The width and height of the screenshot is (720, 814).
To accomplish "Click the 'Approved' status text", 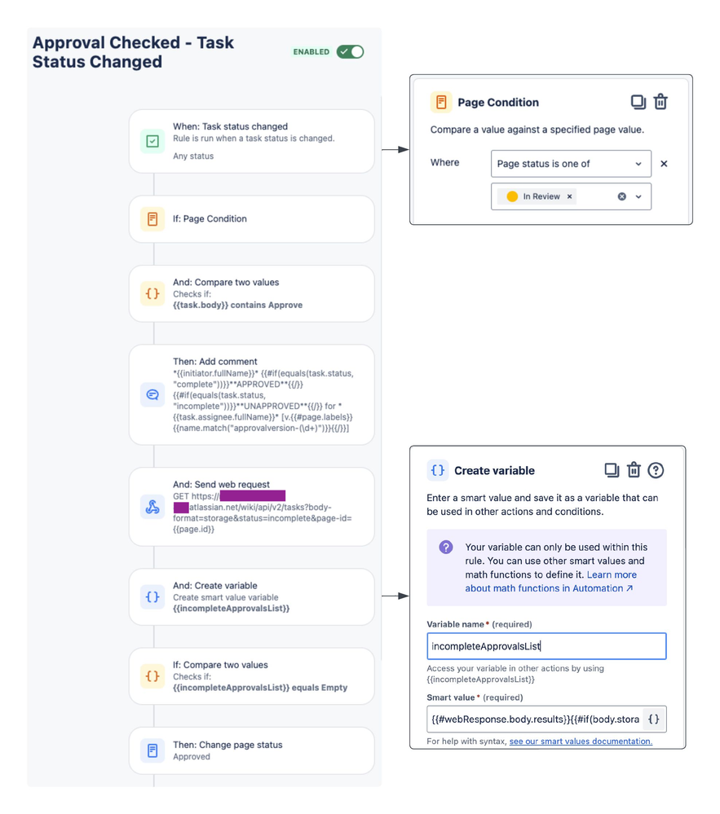I will pyautogui.click(x=191, y=757).
